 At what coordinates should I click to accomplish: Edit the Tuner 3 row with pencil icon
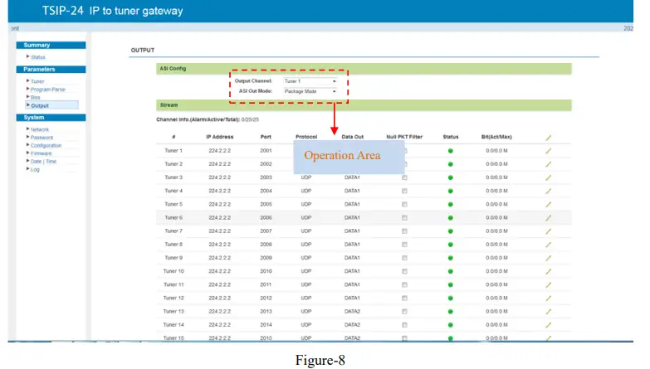549,177
